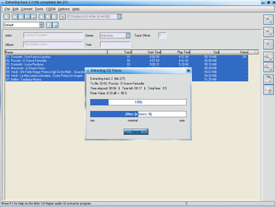Click the Year input field

coord(115,44)
